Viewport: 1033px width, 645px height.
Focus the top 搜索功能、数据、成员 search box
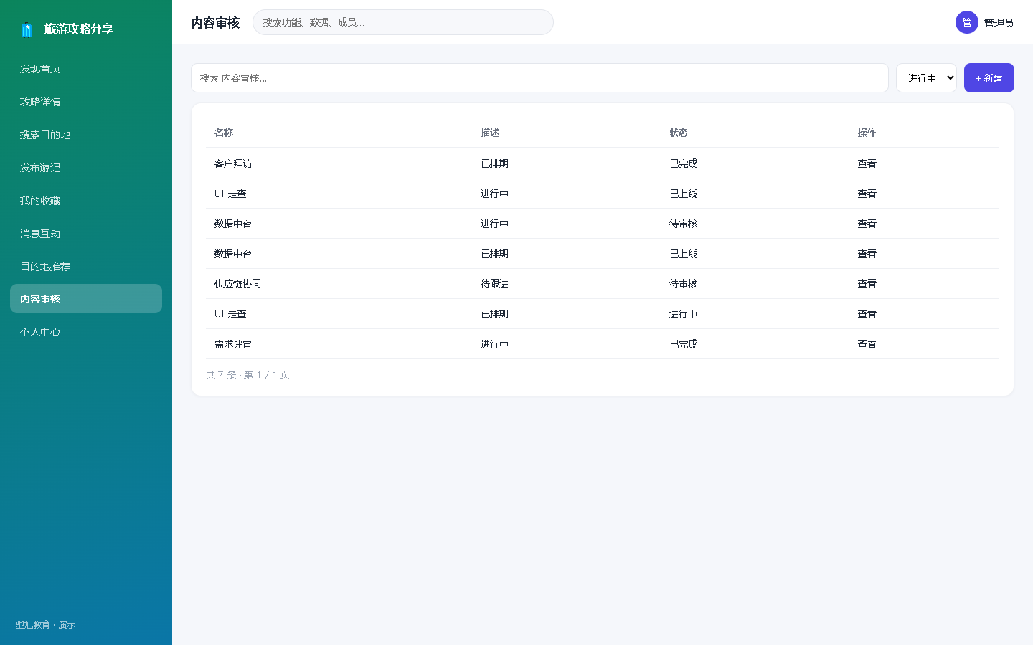pyautogui.click(x=403, y=22)
